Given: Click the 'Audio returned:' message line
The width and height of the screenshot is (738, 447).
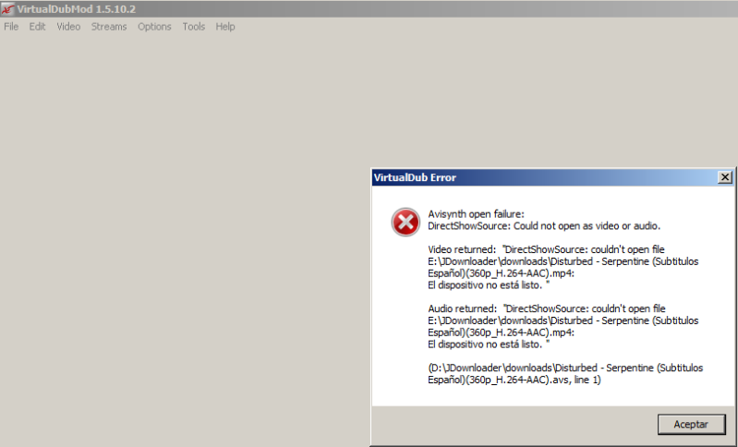Looking at the screenshot, I should point(547,308).
